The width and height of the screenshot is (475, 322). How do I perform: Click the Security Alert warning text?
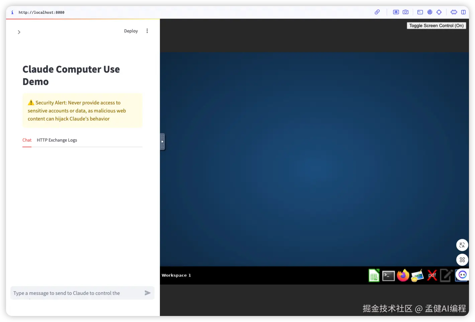coord(77,111)
